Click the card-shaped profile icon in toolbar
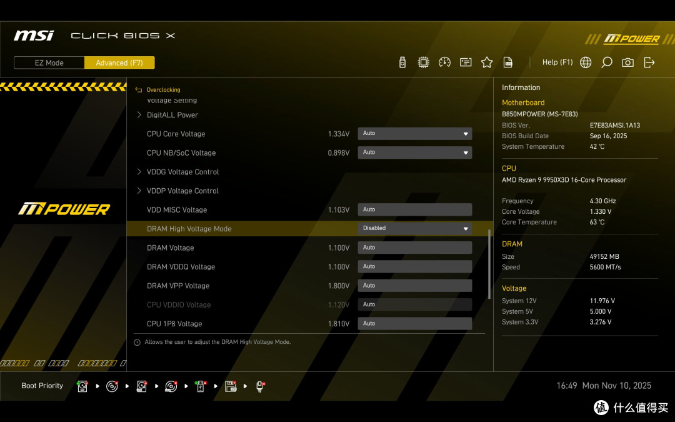 pos(466,63)
